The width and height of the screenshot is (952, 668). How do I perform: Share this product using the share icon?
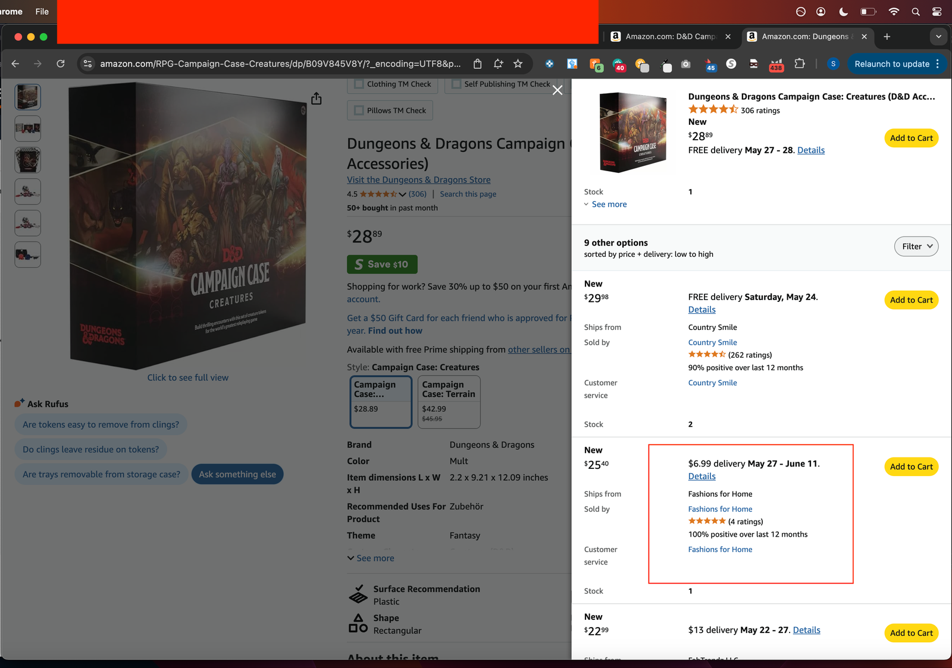(317, 98)
